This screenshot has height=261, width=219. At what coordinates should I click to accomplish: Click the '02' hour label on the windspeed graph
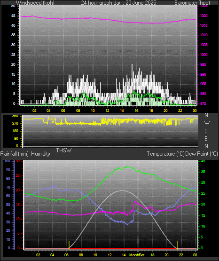(34, 111)
